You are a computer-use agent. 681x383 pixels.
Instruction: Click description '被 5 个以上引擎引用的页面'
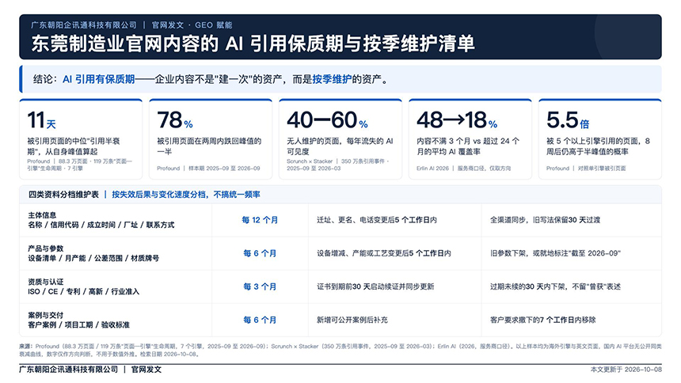594,141
